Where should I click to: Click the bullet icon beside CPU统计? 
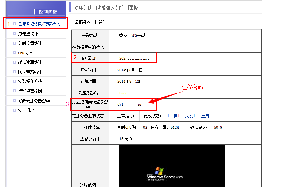[14, 53]
